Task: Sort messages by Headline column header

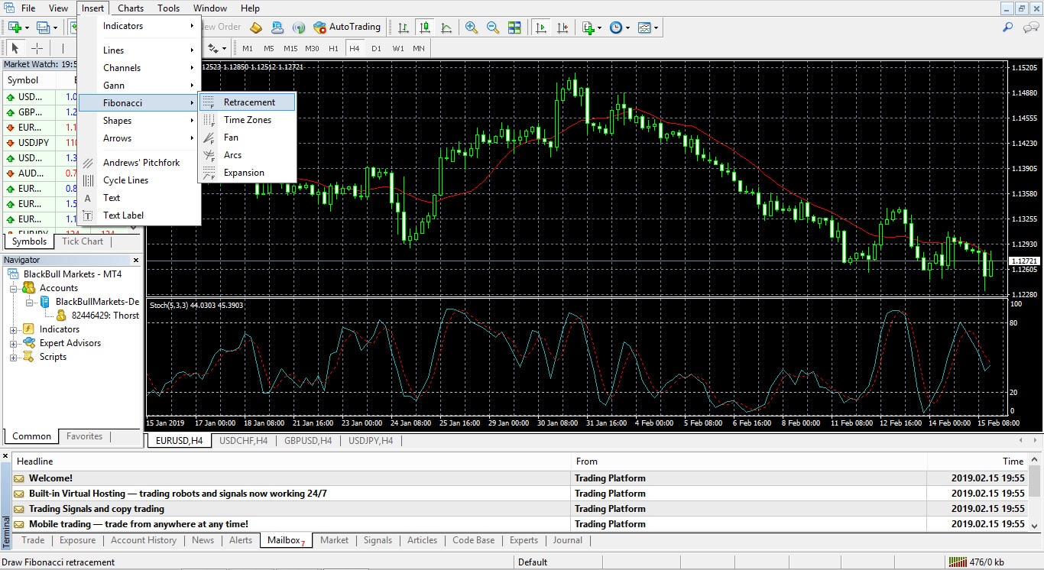Action: tap(290, 462)
